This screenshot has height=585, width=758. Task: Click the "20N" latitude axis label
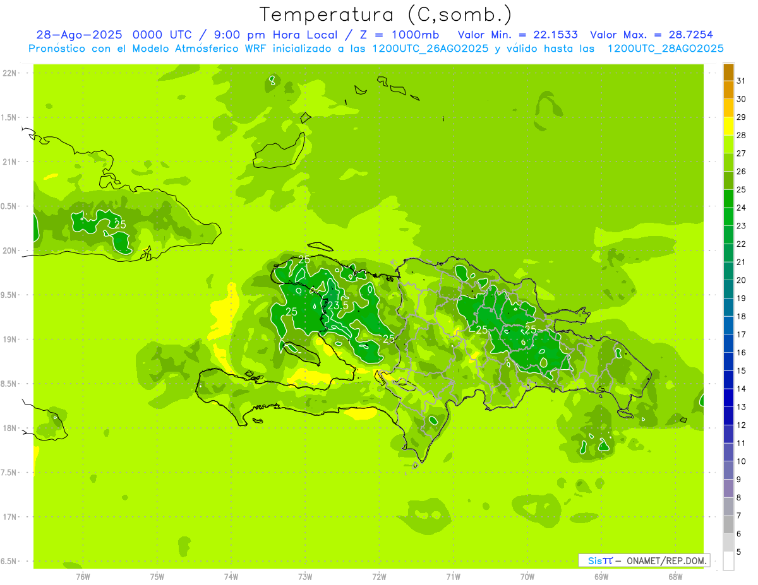click(9, 251)
